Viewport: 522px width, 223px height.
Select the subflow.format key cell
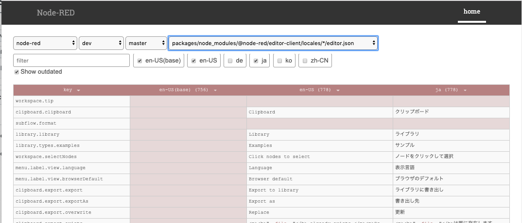(71, 124)
